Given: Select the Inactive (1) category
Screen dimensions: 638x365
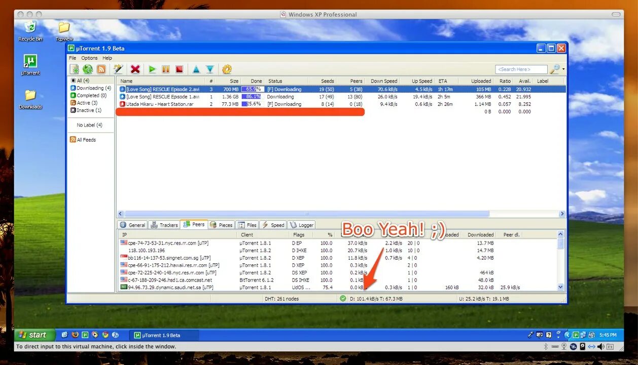Looking at the screenshot, I should coord(86,110).
